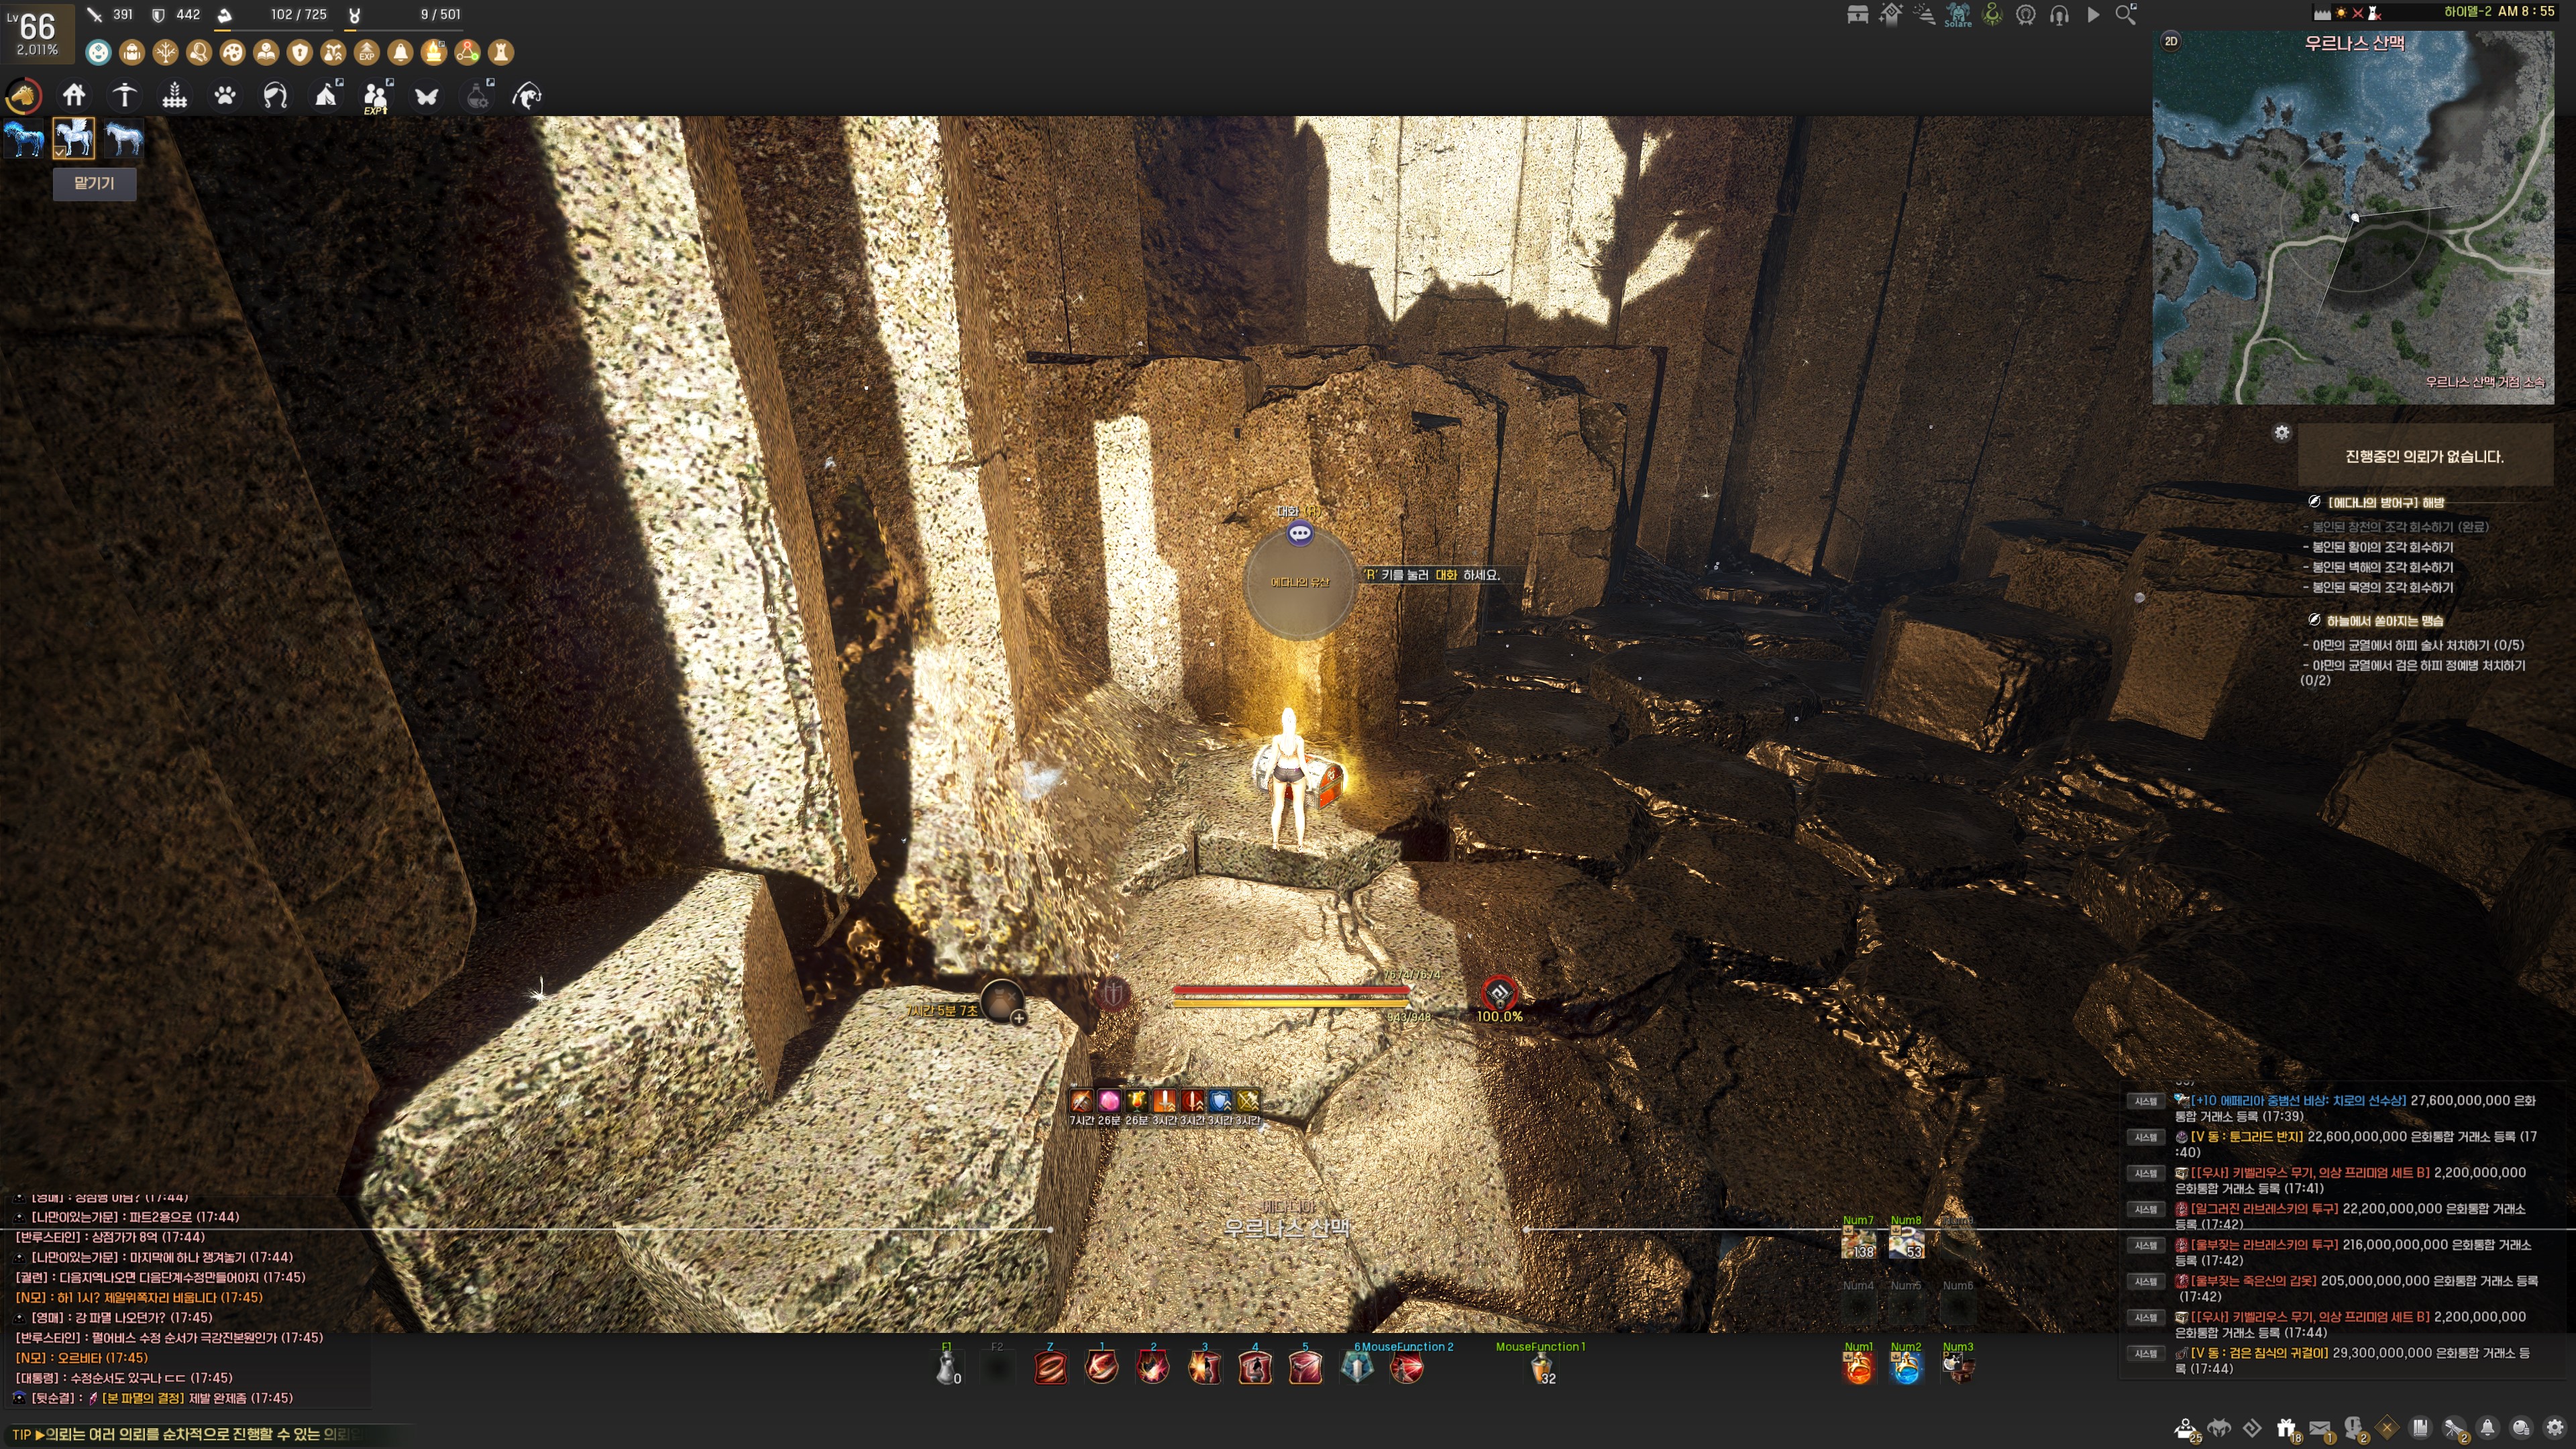Screen dimensions: 2576x1449
Task: Open the magnifier search icon at top
Action: pyautogui.click(x=2126, y=14)
